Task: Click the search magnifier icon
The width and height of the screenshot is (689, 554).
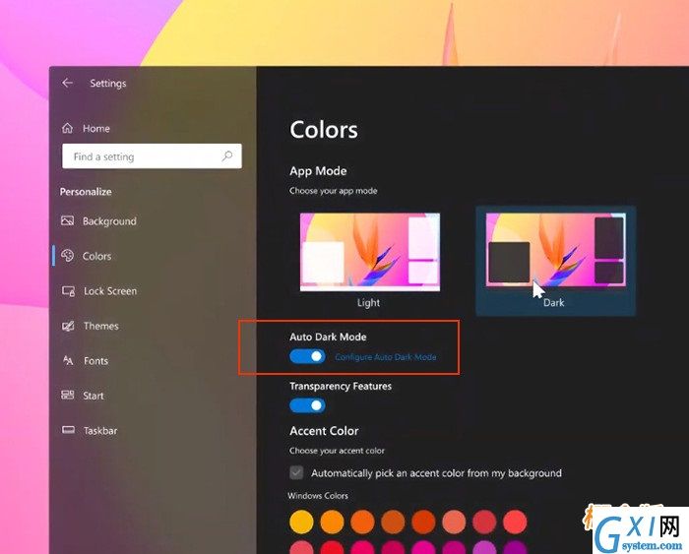Action: coord(227,155)
